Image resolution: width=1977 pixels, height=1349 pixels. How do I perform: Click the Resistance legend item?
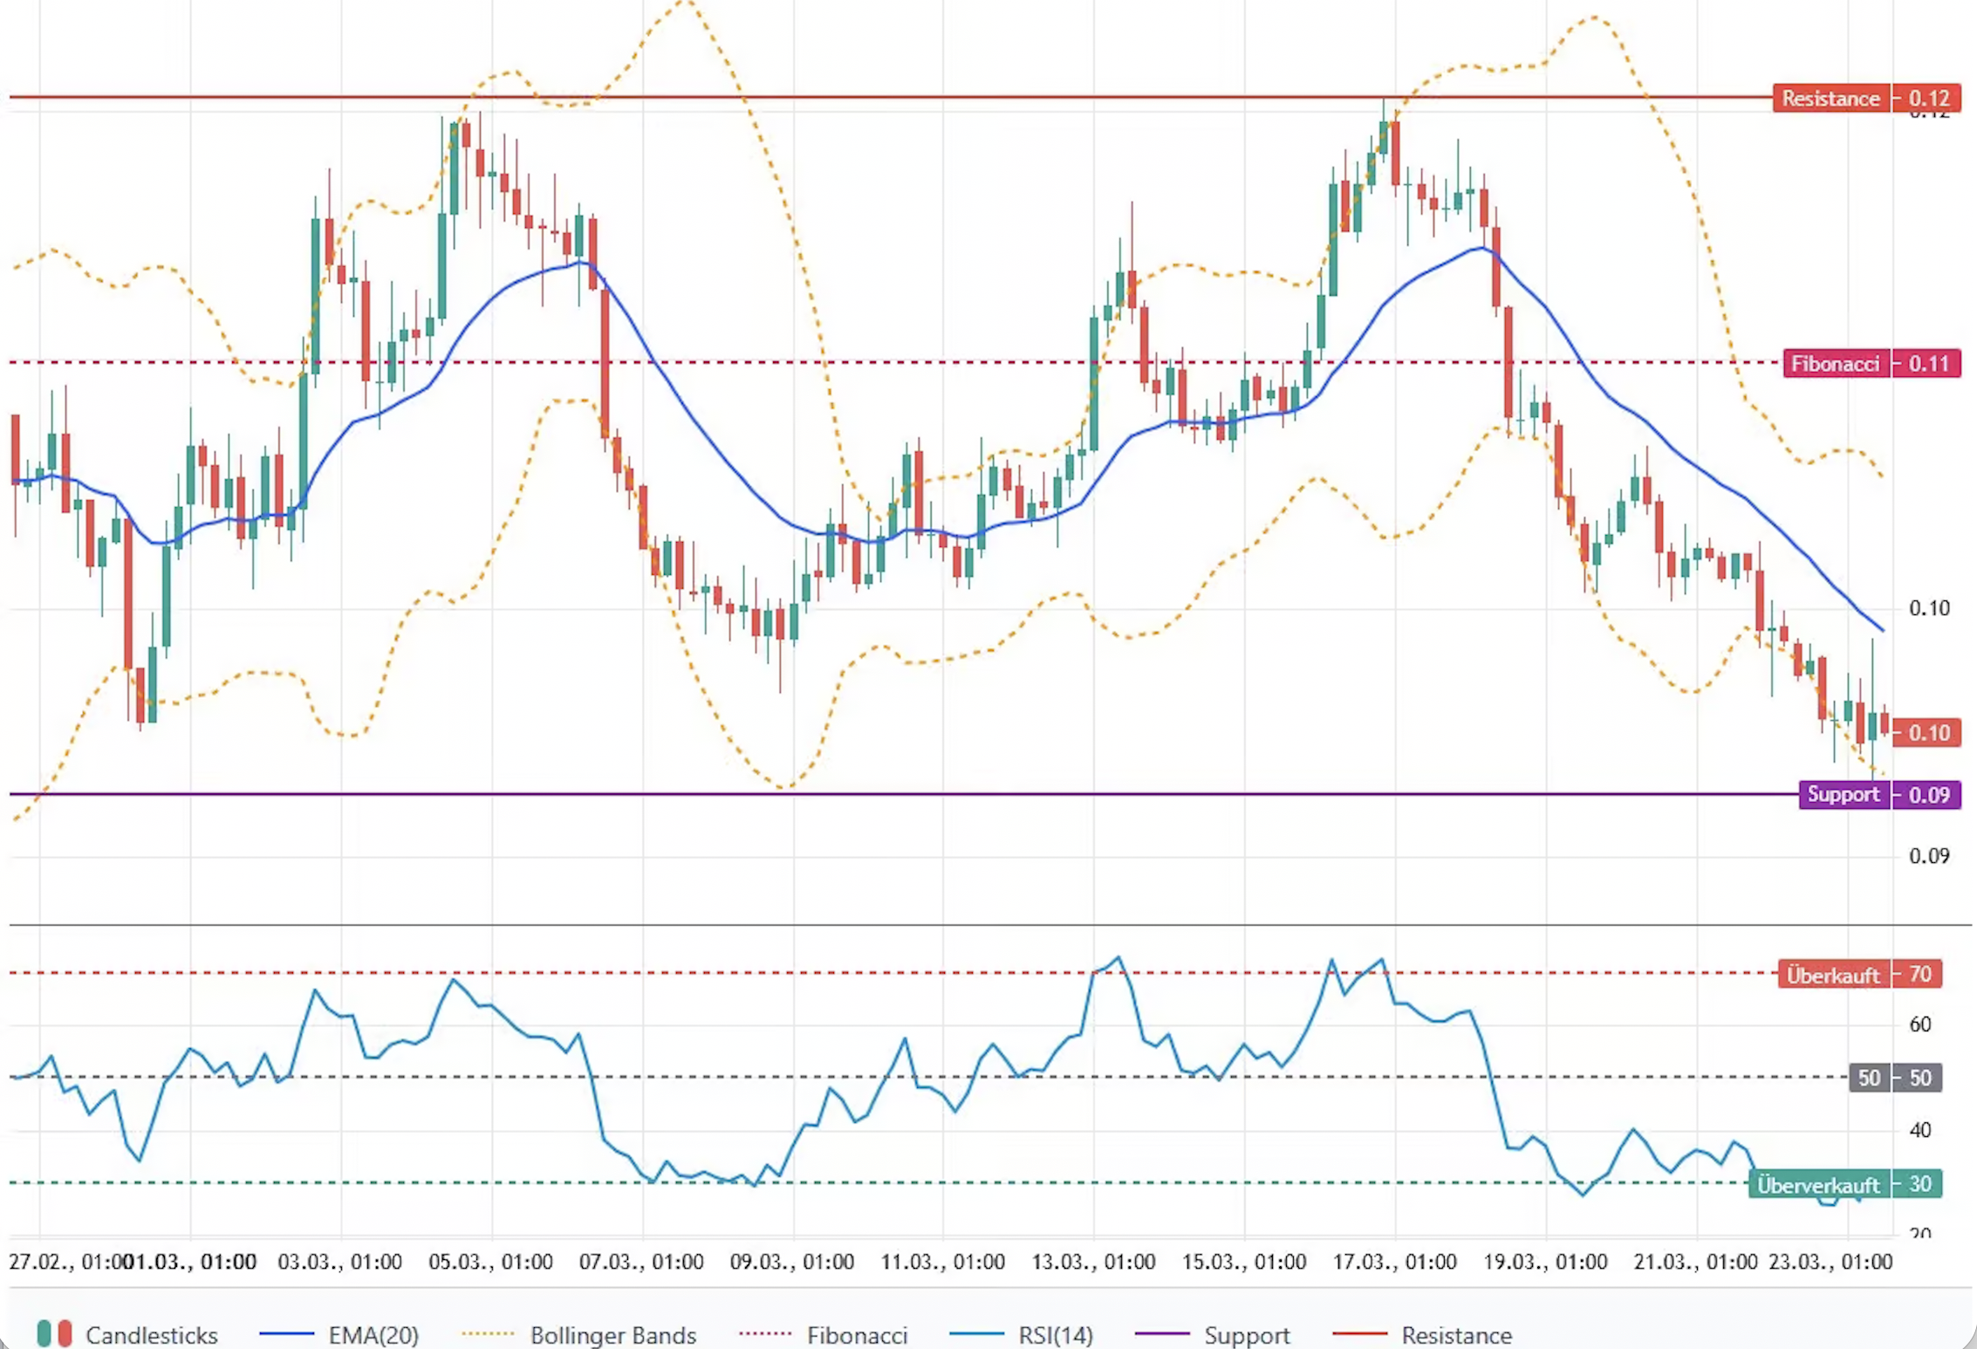click(1456, 1335)
